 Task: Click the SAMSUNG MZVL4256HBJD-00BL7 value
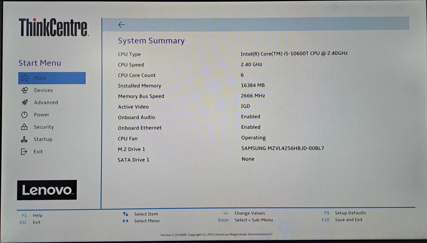[283, 148]
